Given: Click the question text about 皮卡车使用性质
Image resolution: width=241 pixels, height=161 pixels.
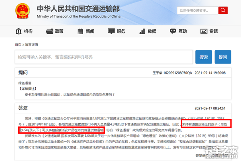Looking at the screenshot, I should [70, 95].
